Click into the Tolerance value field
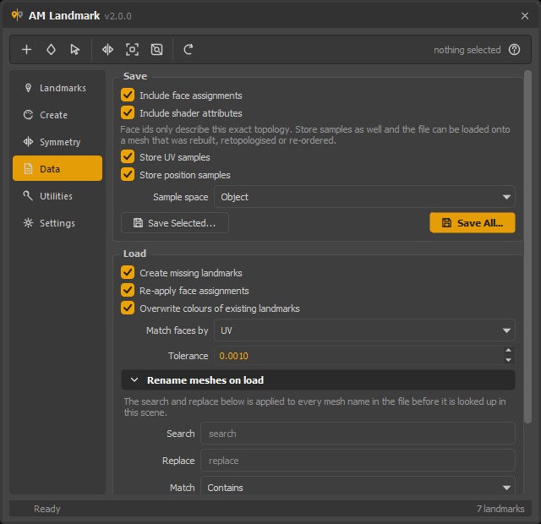The image size is (541, 524). (358, 356)
